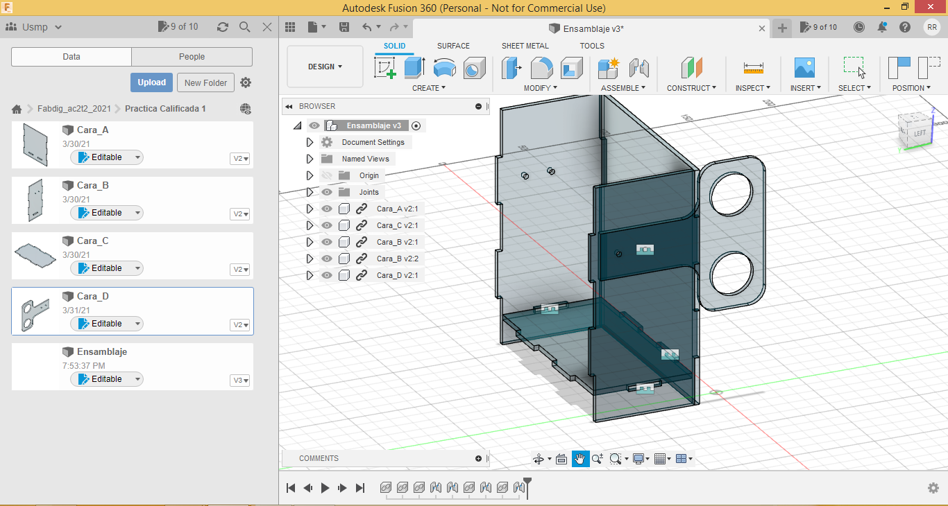
Task: Open timeline settings gear icon
Action: coord(933,488)
